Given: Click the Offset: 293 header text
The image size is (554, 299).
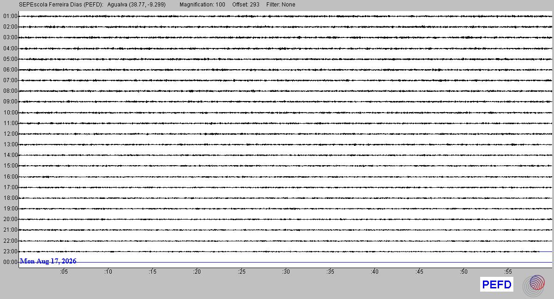Looking at the screenshot, I should pos(246,5).
